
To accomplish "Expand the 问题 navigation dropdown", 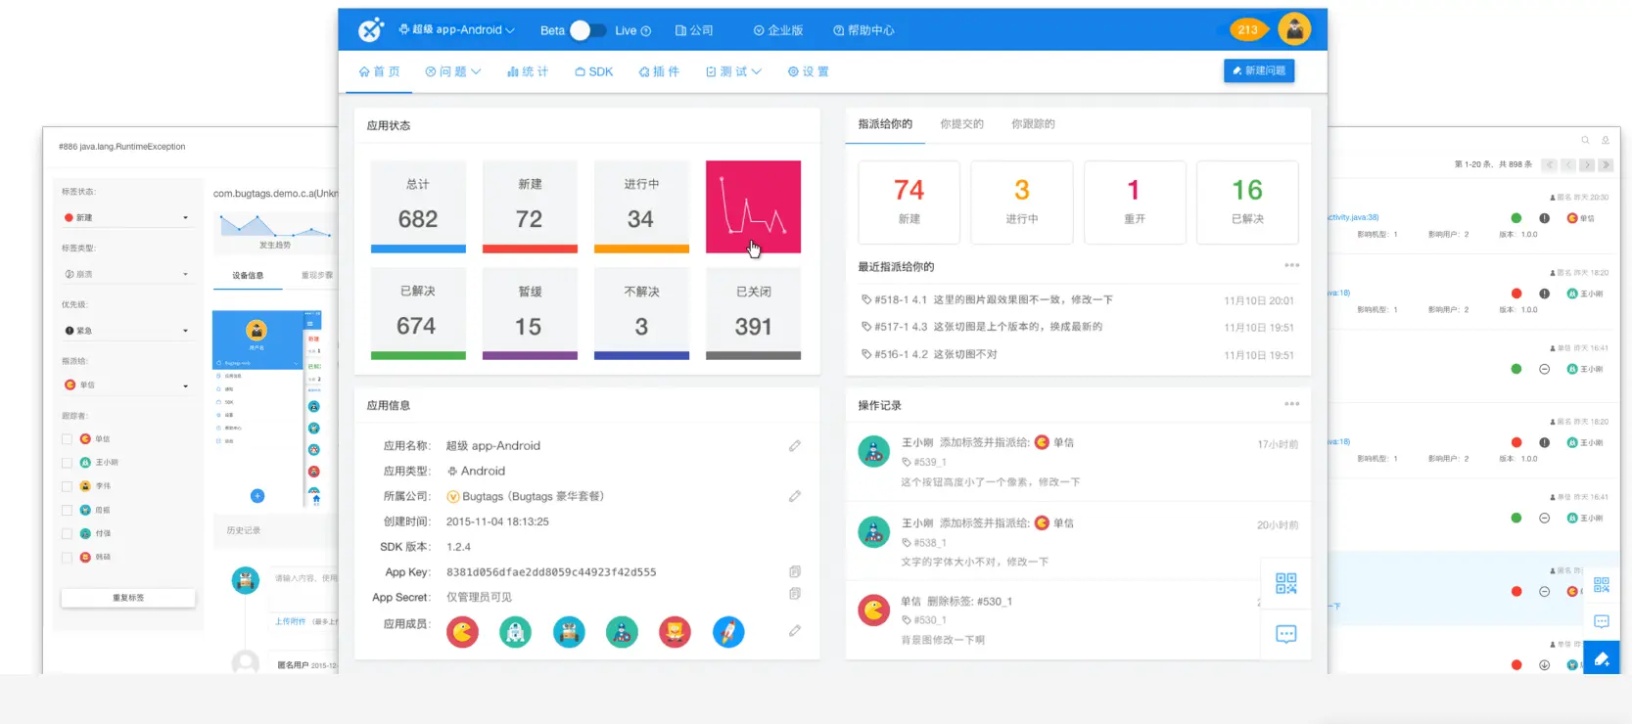I will pos(453,71).
